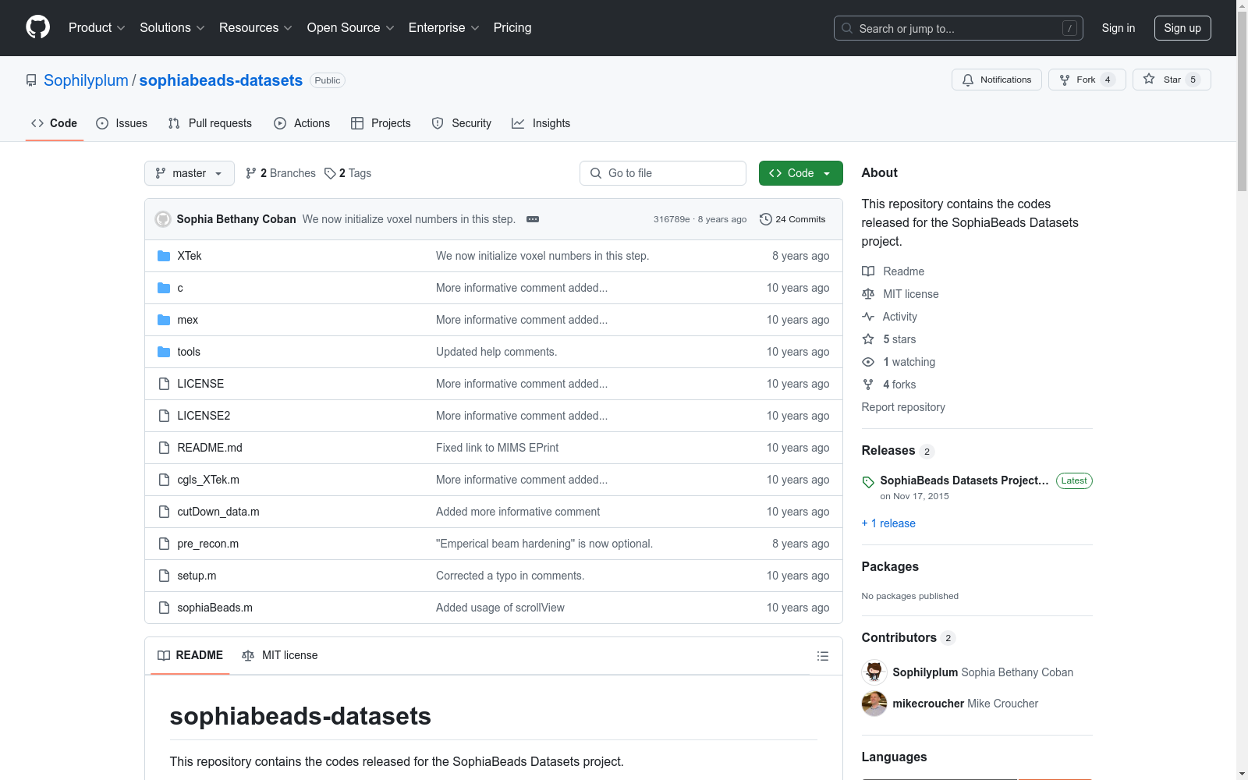Open the Product menu

97,27
